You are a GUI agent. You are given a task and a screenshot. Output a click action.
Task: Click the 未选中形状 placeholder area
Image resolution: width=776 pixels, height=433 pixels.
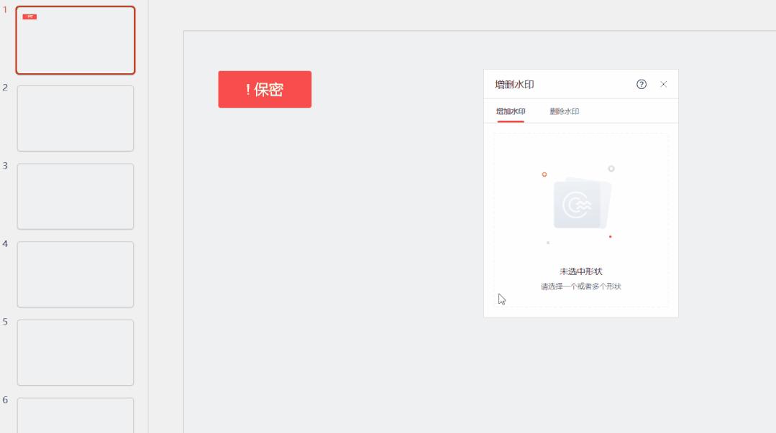(x=581, y=270)
